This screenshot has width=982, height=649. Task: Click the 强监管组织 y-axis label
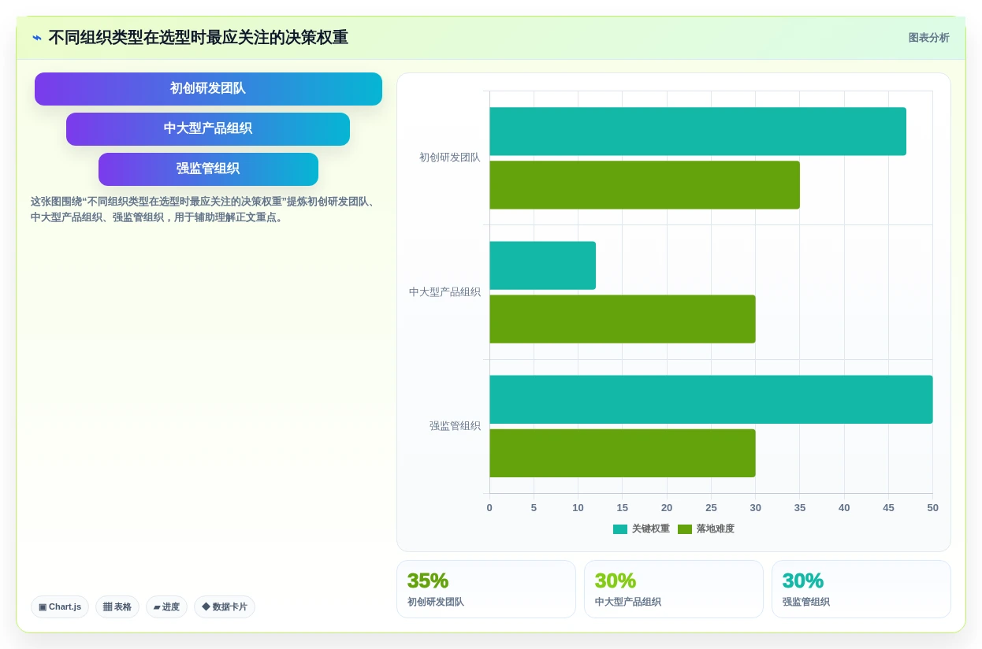pyautogui.click(x=455, y=426)
